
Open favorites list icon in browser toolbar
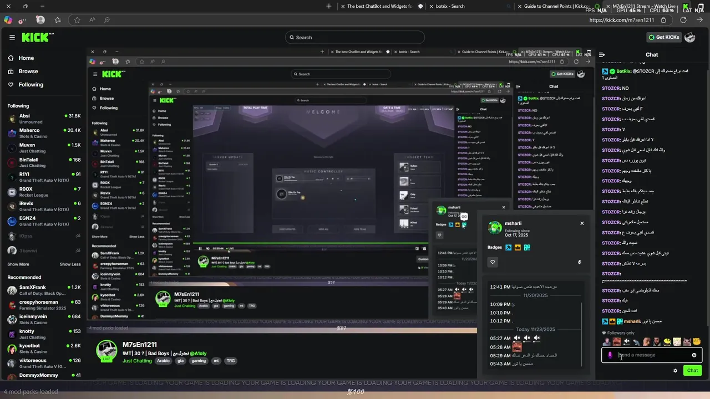pos(58,20)
